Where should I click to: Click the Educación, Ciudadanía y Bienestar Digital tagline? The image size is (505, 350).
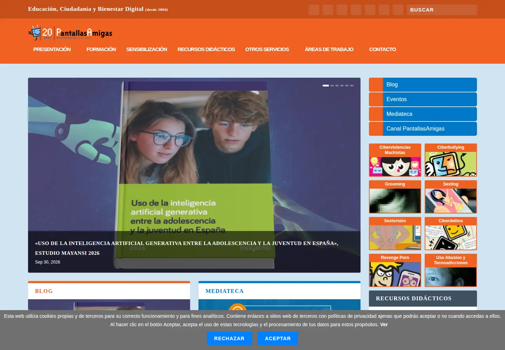[98, 9]
